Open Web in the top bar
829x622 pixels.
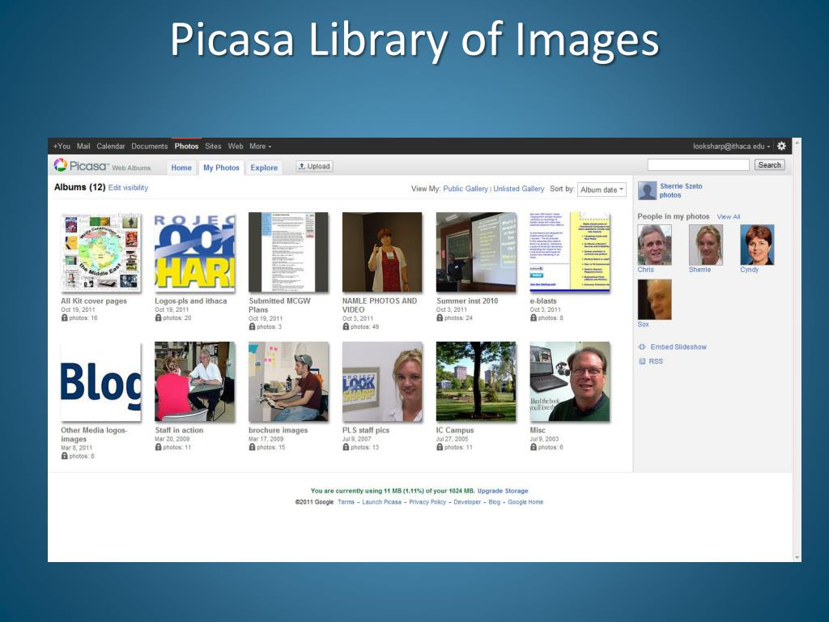236,146
